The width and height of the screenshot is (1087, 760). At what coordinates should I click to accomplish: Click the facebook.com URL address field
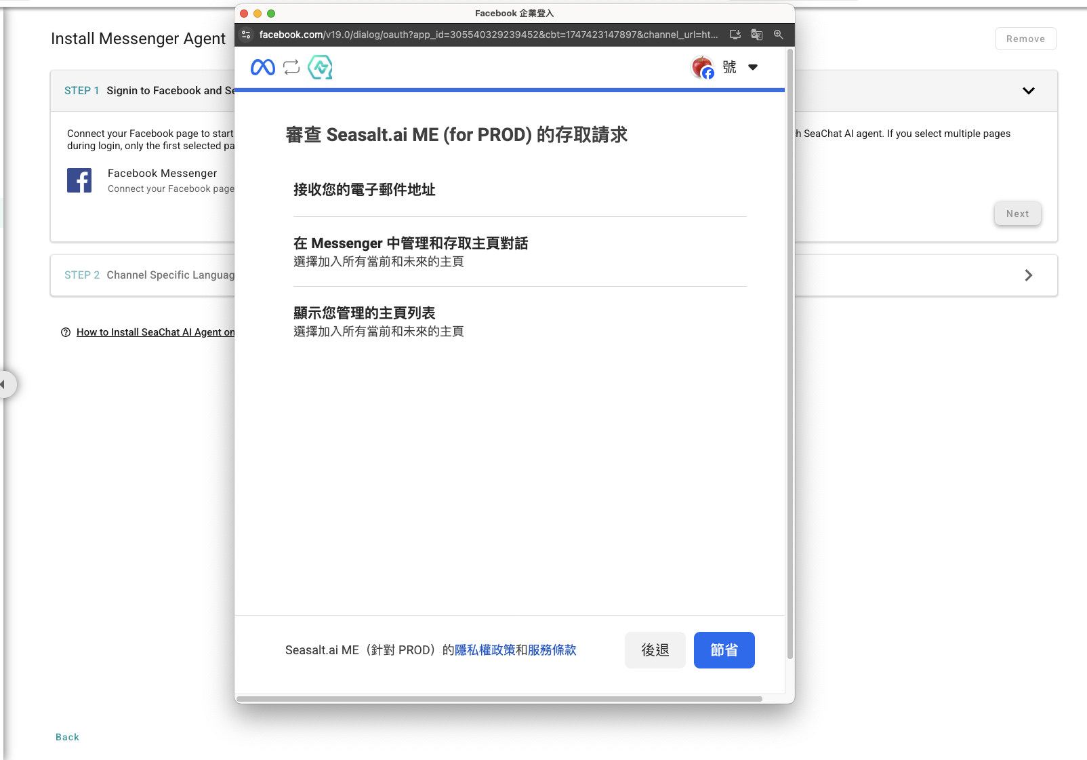coord(489,35)
